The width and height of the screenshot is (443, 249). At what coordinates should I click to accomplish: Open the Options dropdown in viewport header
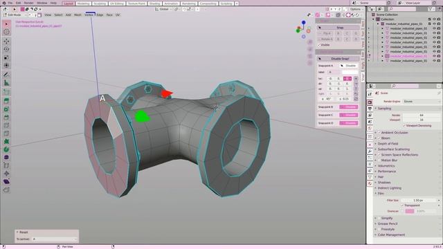click(356, 9)
